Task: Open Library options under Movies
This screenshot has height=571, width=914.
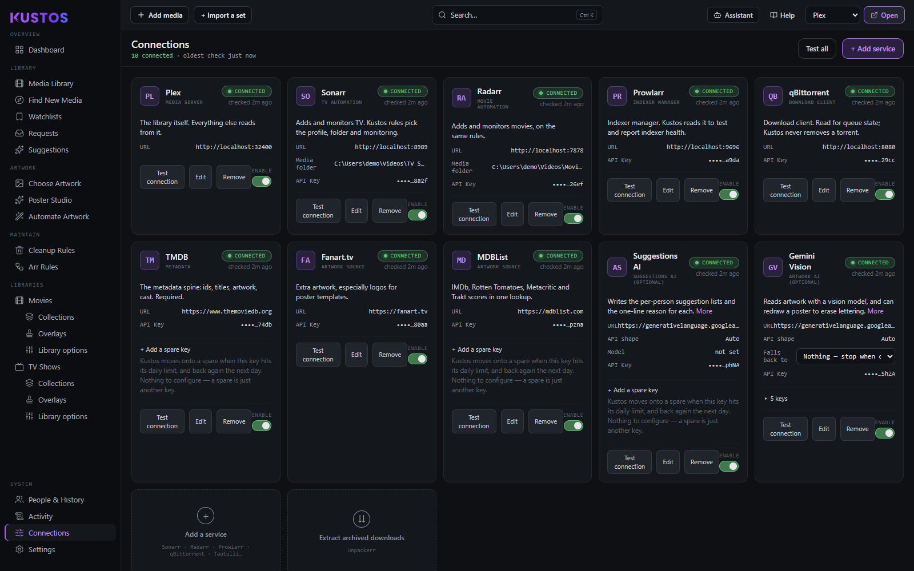Action: [63, 350]
